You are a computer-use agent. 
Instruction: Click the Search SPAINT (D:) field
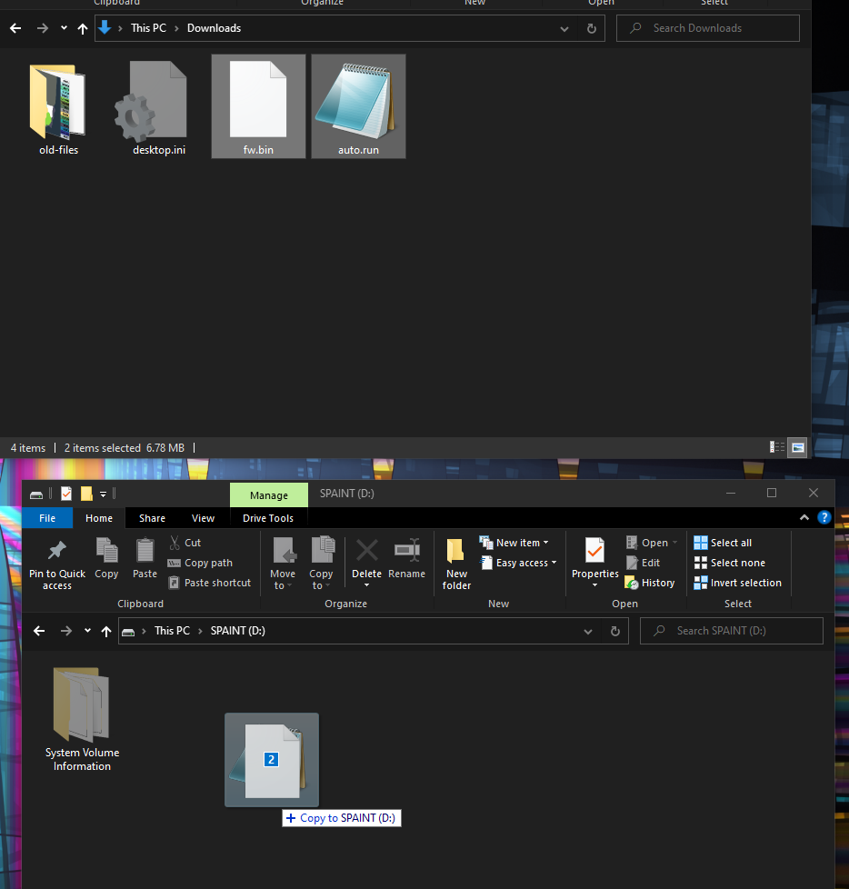coord(732,631)
